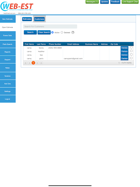Go to next page of customer list
The width and height of the screenshot is (140, 187).
click(37, 63)
